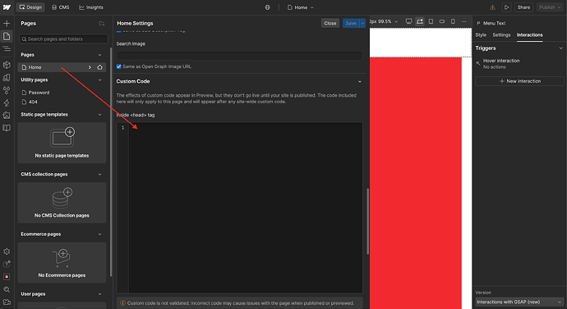This screenshot has height=309, width=567.
Task: Collapse Static page templates section
Action: [x=99, y=115]
